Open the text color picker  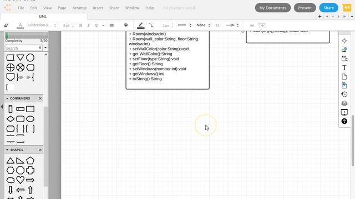(20, 25)
